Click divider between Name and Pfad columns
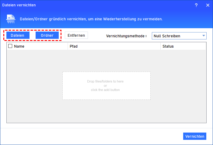Screen dimensions: 213x145 68,46
